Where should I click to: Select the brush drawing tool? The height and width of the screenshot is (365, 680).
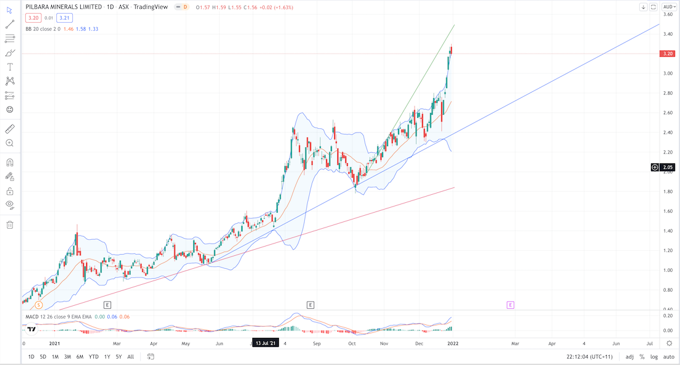[9, 53]
